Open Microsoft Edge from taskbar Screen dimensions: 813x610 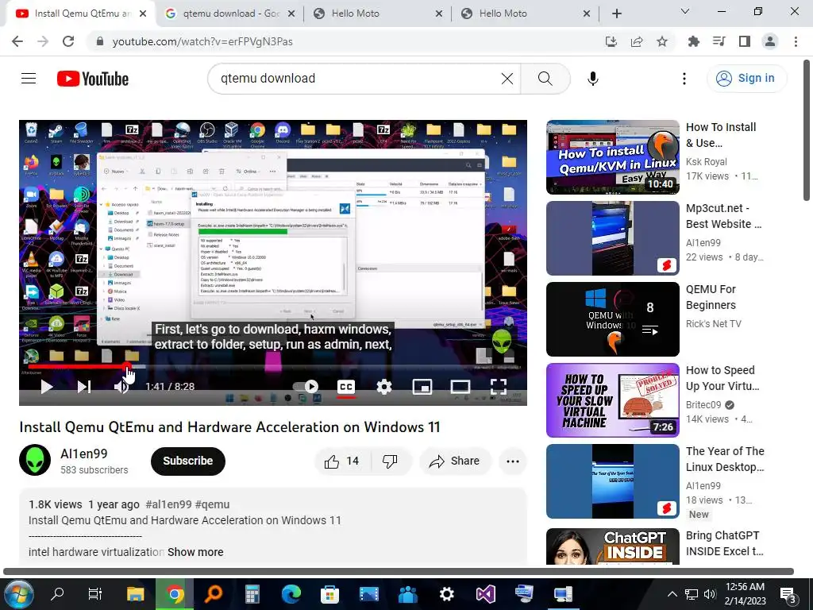pyautogui.click(x=291, y=594)
